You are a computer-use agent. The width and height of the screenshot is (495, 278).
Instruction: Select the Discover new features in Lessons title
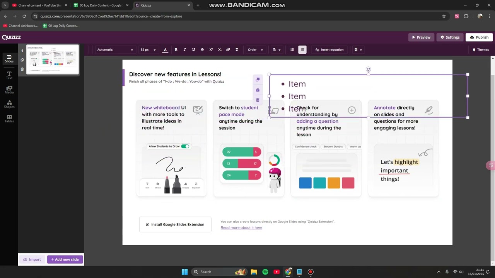[x=175, y=74]
